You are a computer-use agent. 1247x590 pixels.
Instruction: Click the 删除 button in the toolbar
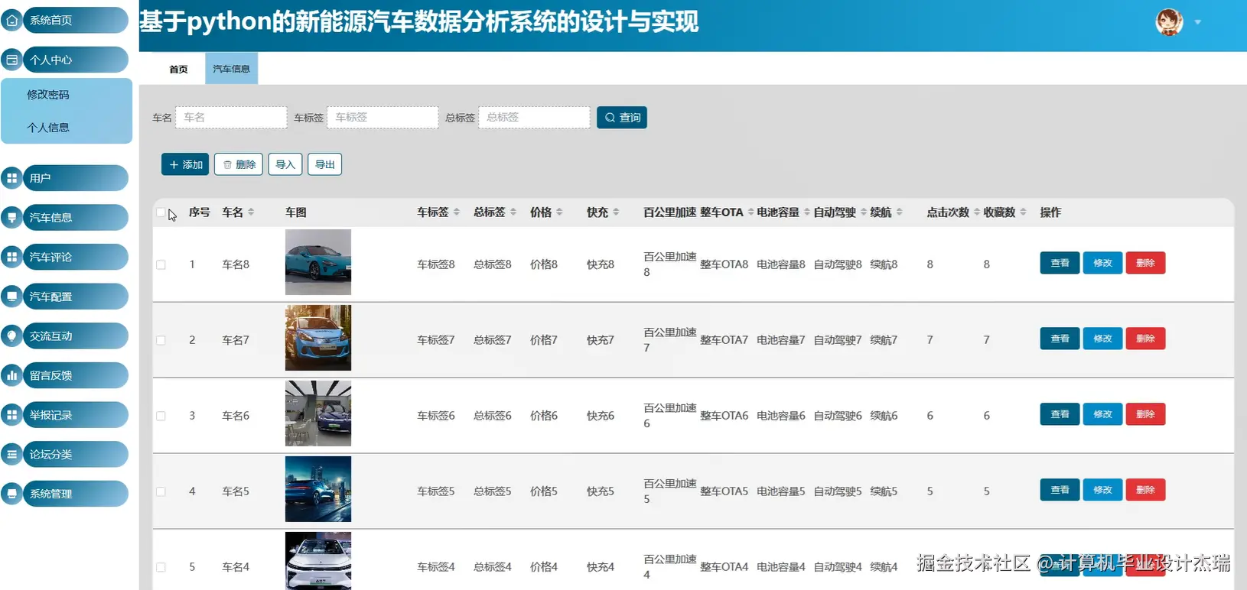[x=239, y=164]
